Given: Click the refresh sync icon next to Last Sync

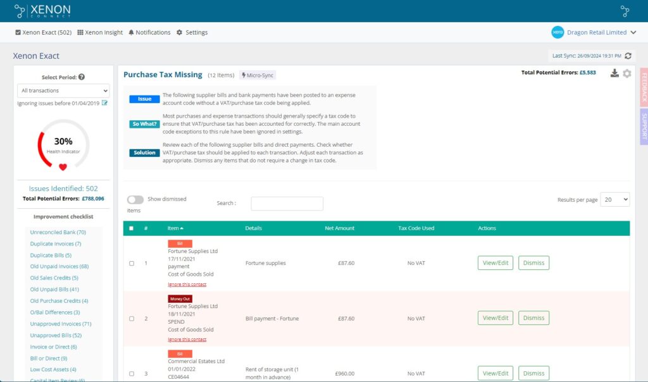Looking at the screenshot, I should coord(628,55).
